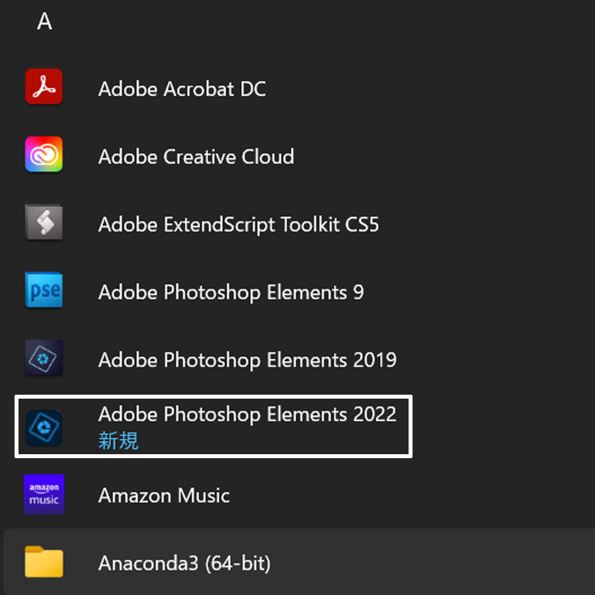Image resolution: width=595 pixels, height=595 pixels.
Task: Click the Photoshop Elements 2022 icon
Action: (44, 428)
